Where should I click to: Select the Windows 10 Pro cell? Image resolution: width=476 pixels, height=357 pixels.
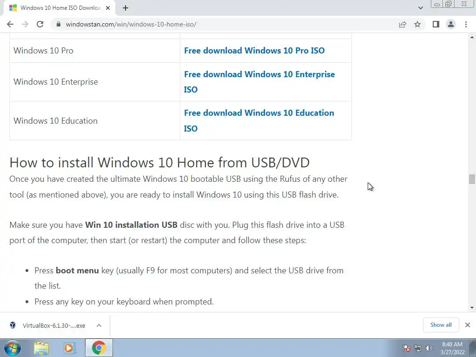click(95, 50)
